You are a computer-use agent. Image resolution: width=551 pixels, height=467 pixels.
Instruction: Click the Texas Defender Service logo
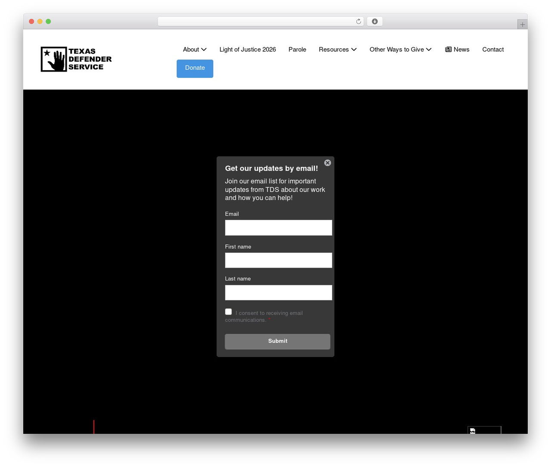coord(76,59)
